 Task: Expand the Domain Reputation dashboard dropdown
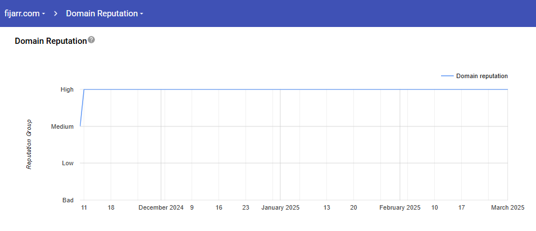tap(105, 13)
